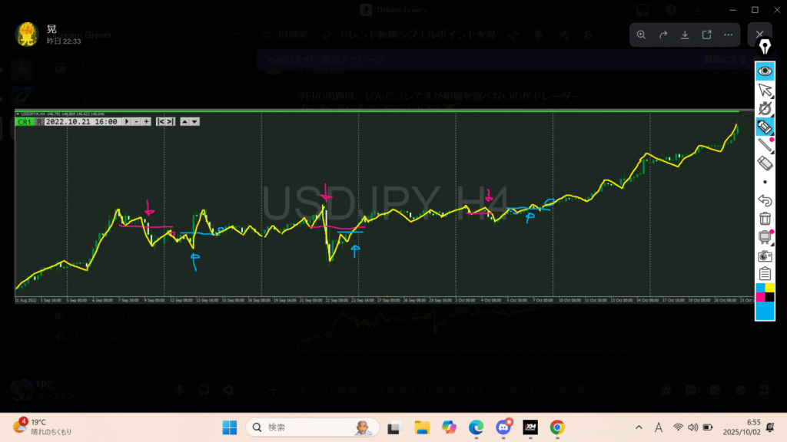The height and width of the screenshot is (442, 787).
Task: Click the clipboard icon in annotation toolbar
Action: tap(765, 274)
